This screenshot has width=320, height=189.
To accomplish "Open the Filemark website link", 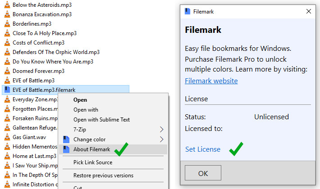I will (211, 81).
